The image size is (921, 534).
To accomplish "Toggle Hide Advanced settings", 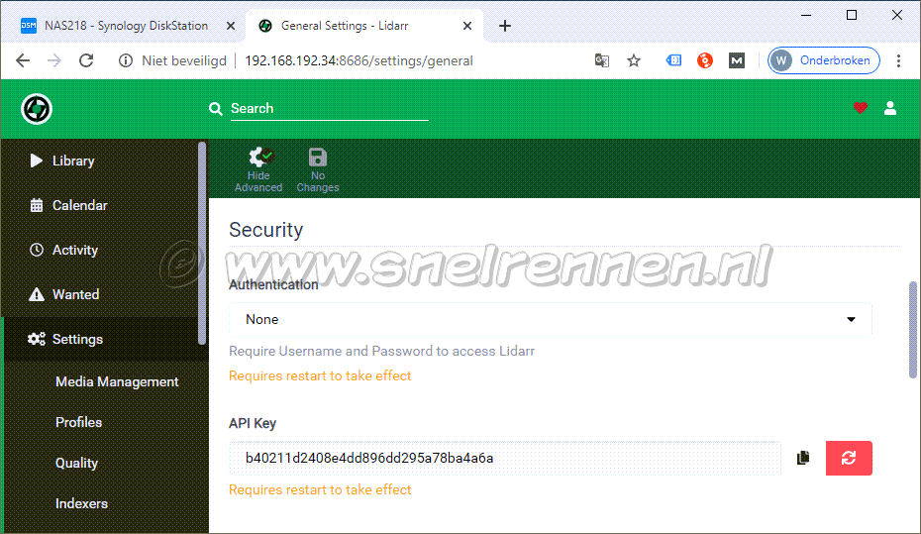I will [258, 169].
